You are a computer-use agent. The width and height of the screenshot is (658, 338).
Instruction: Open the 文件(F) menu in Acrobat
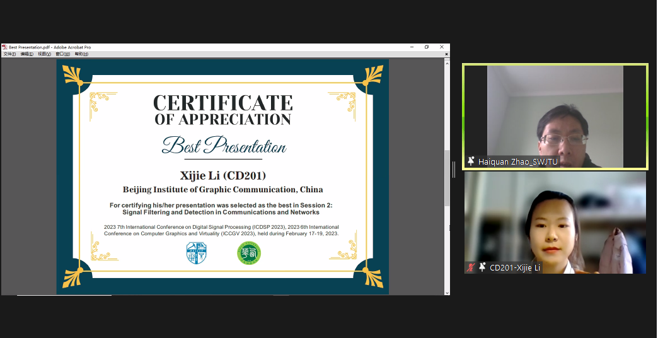click(x=9, y=54)
